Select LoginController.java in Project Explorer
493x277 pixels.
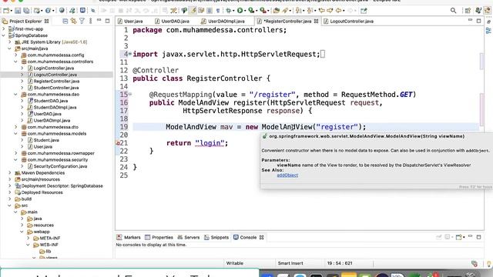pos(54,68)
